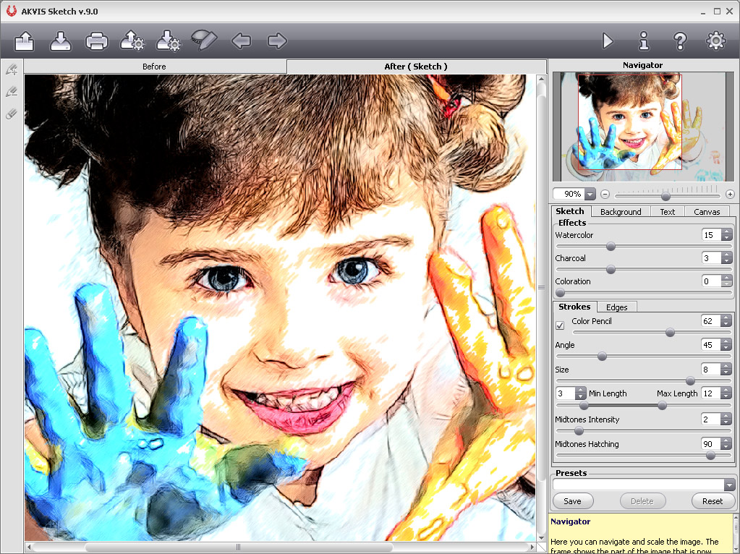740x554 pixels.
Task: Click the zoom in plus button
Action: click(730, 195)
